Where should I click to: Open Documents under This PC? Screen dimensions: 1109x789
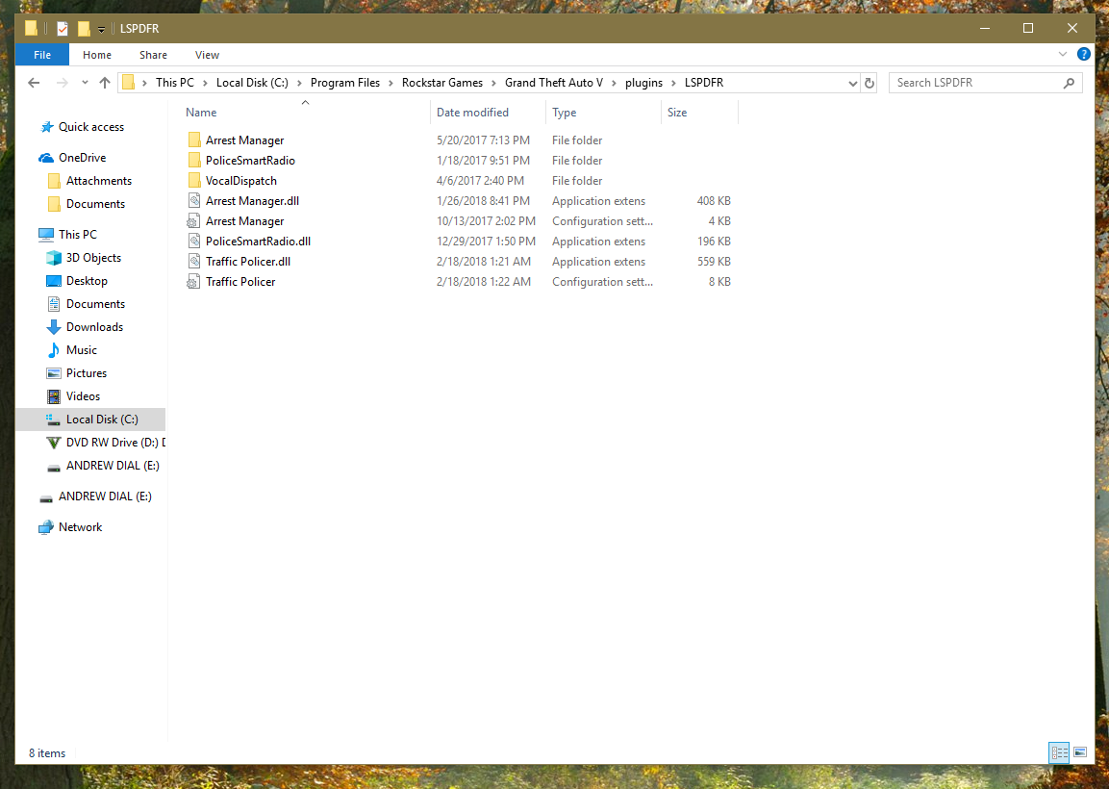95,304
